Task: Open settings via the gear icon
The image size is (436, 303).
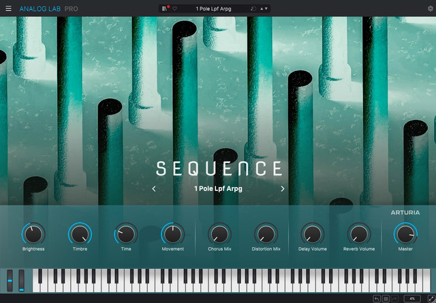Action: (x=430, y=9)
